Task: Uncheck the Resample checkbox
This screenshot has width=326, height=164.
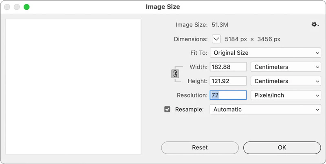Action: click(x=167, y=109)
